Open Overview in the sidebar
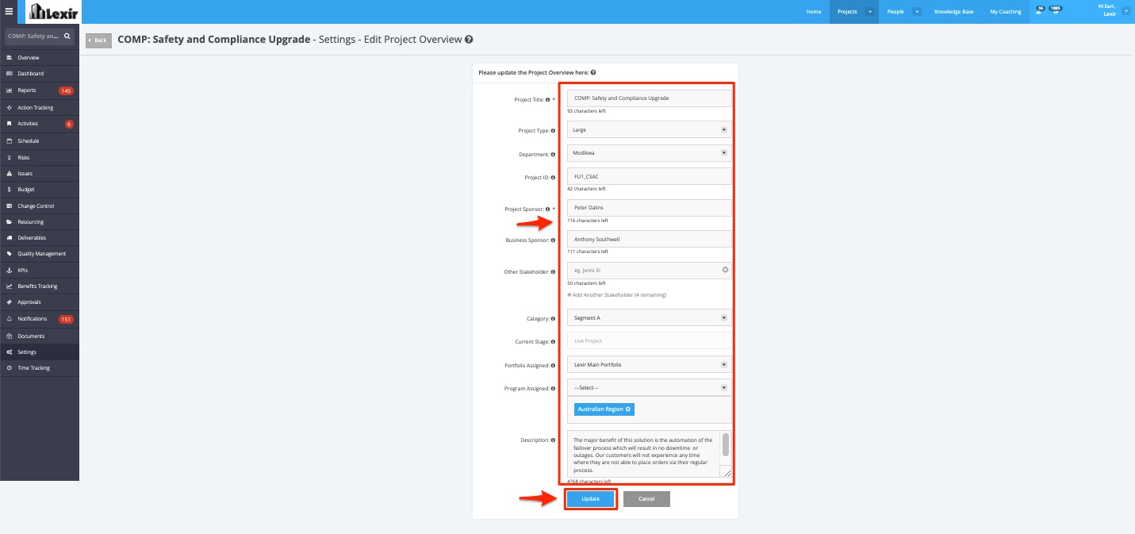The height and width of the screenshot is (534, 1135). tap(40, 58)
